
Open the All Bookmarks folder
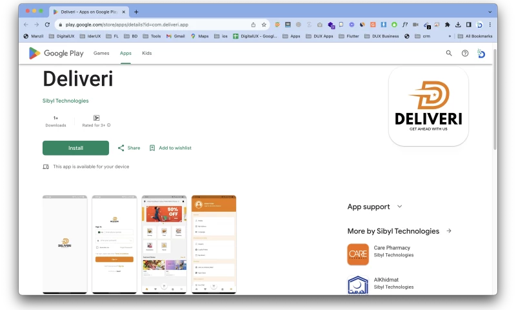pos(475,36)
